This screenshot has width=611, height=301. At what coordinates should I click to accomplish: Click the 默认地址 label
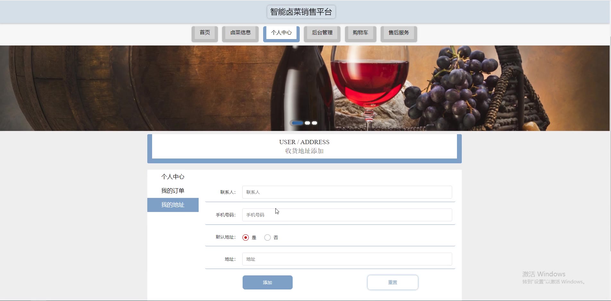pyautogui.click(x=226, y=237)
